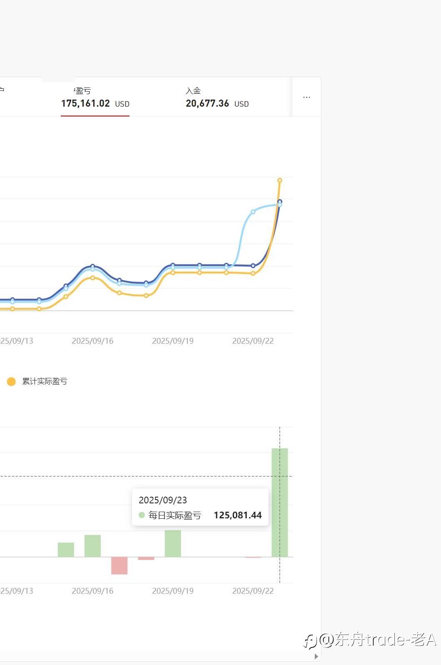This screenshot has width=441, height=665.
Task: Click dark blue line point at 2025/09/16
Action: click(92, 266)
